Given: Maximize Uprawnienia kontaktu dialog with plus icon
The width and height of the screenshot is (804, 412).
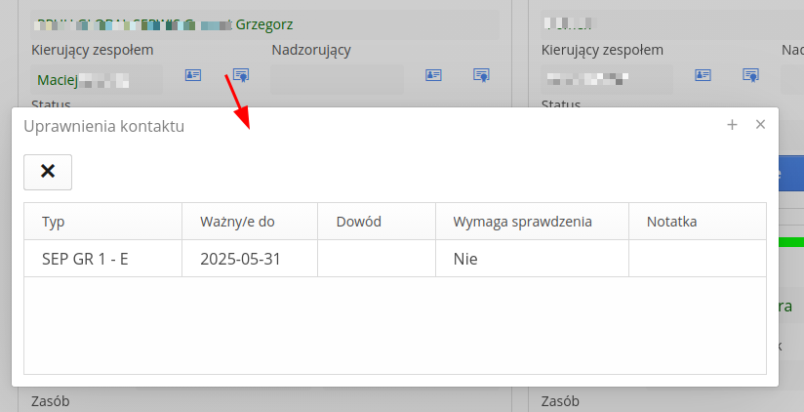Looking at the screenshot, I should [732, 125].
